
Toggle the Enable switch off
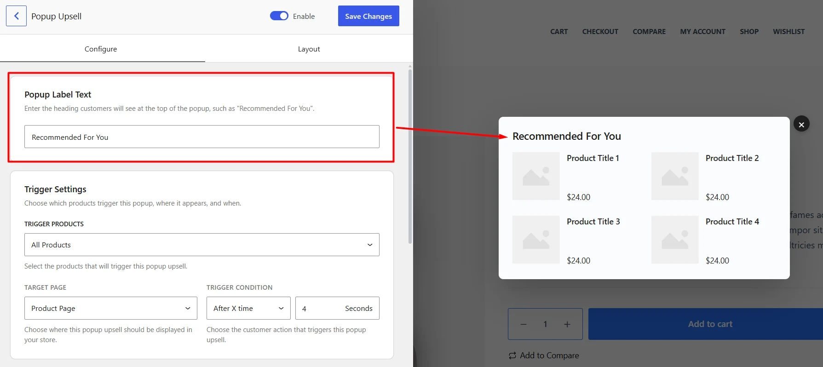[279, 16]
